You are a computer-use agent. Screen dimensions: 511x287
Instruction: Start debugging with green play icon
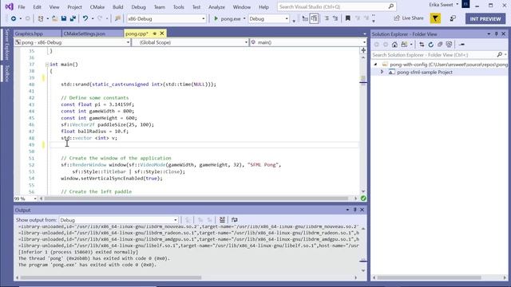(216, 19)
